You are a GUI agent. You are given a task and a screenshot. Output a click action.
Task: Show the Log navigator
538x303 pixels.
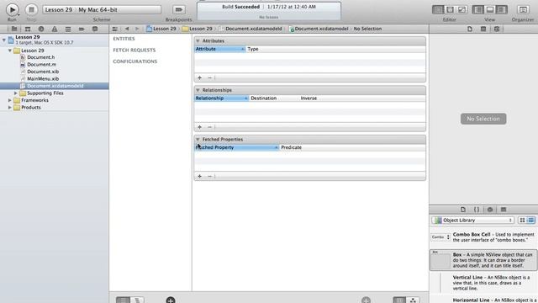coord(95,29)
